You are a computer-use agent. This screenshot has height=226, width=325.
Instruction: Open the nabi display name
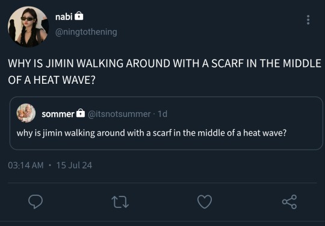tap(64, 17)
